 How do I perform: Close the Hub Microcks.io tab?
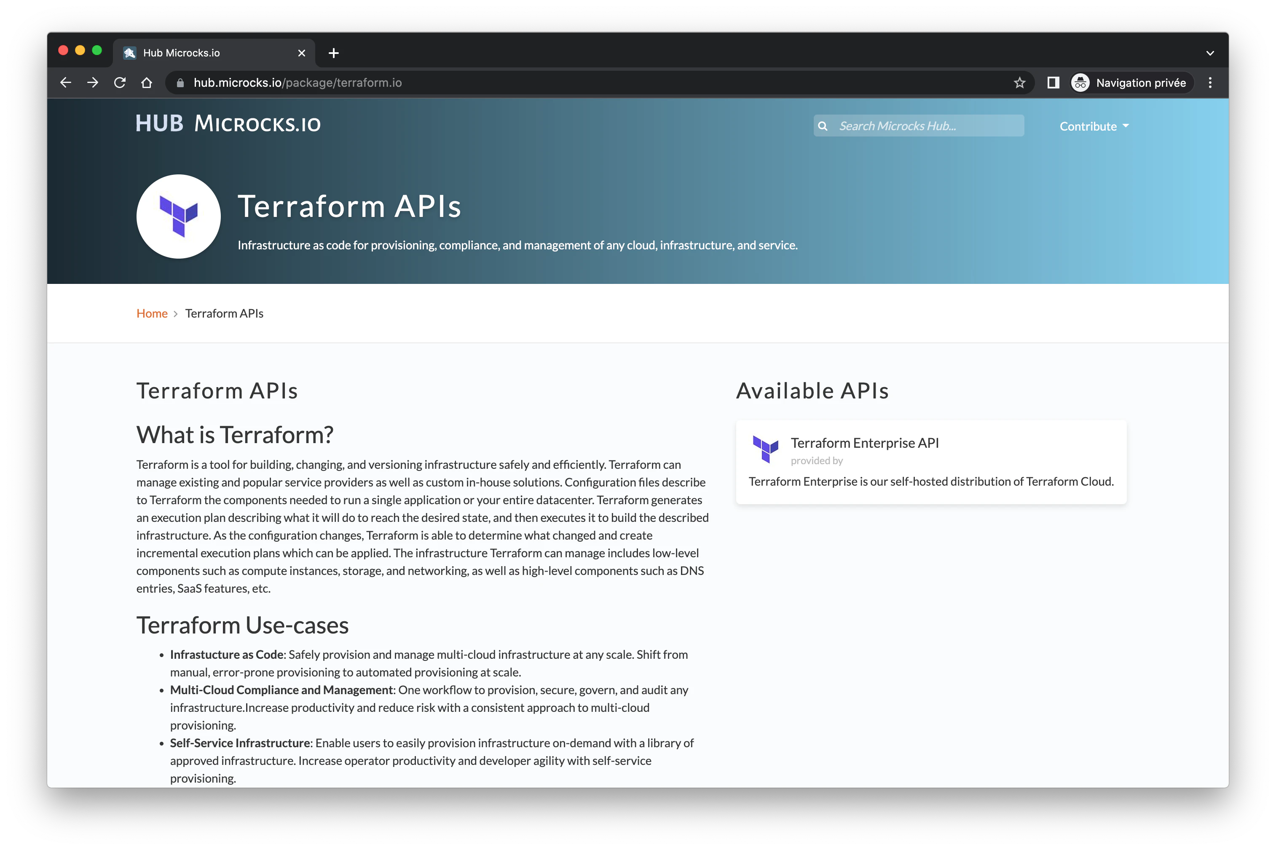point(301,53)
